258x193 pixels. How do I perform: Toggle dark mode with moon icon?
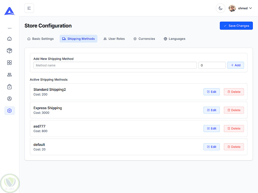[x=221, y=8]
